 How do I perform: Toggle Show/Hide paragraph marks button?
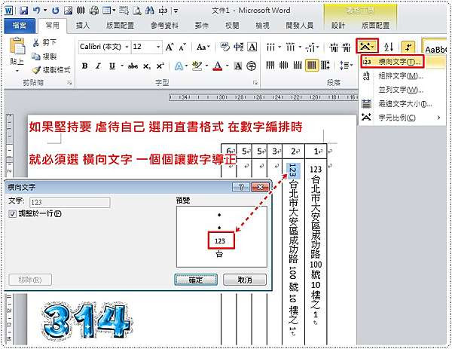click(x=408, y=47)
